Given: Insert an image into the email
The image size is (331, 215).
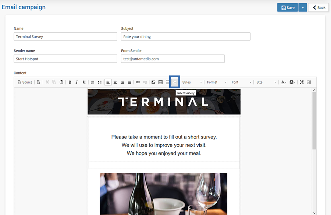Looking at the screenshot, I should [x=153, y=82].
